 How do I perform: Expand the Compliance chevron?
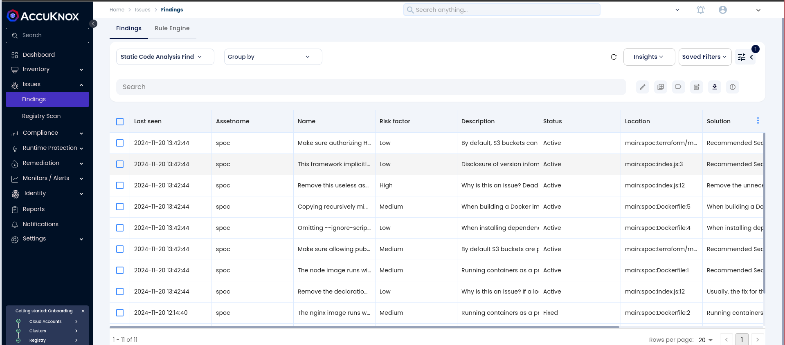click(x=81, y=134)
